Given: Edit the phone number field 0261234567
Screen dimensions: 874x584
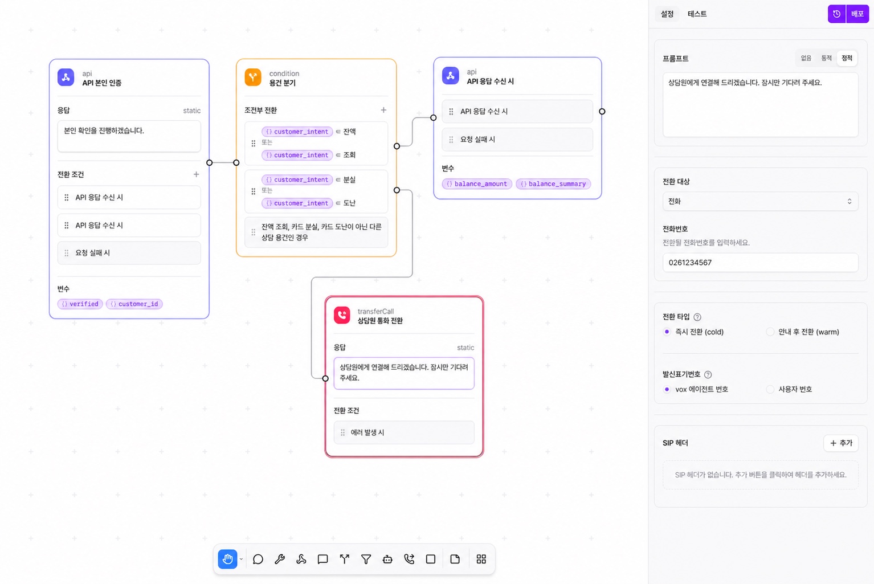Looking at the screenshot, I should click(x=760, y=263).
